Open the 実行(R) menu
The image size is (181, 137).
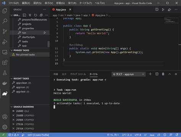(x=72, y=3)
